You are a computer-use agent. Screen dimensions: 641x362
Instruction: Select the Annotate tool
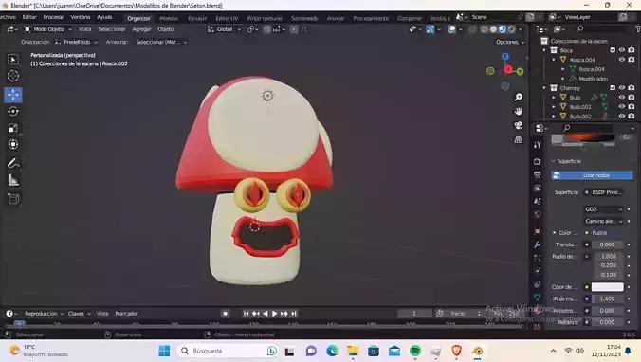(x=13, y=163)
